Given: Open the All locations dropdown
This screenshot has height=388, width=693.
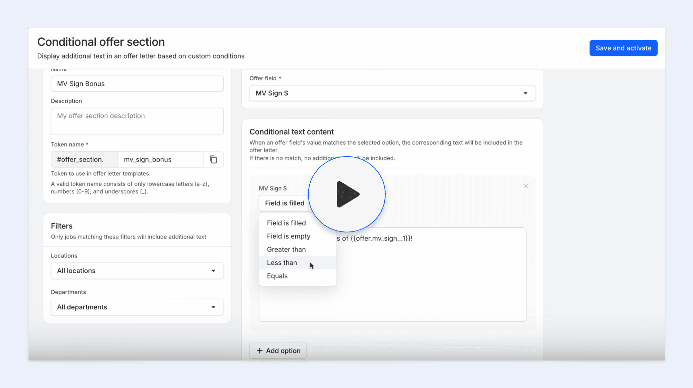Looking at the screenshot, I should point(137,271).
